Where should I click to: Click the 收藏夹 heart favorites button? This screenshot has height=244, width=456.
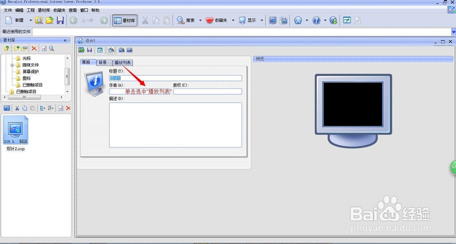216,21
